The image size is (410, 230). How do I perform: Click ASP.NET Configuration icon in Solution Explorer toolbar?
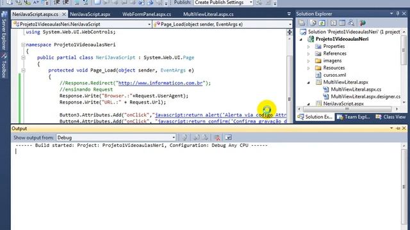[363, 23]
